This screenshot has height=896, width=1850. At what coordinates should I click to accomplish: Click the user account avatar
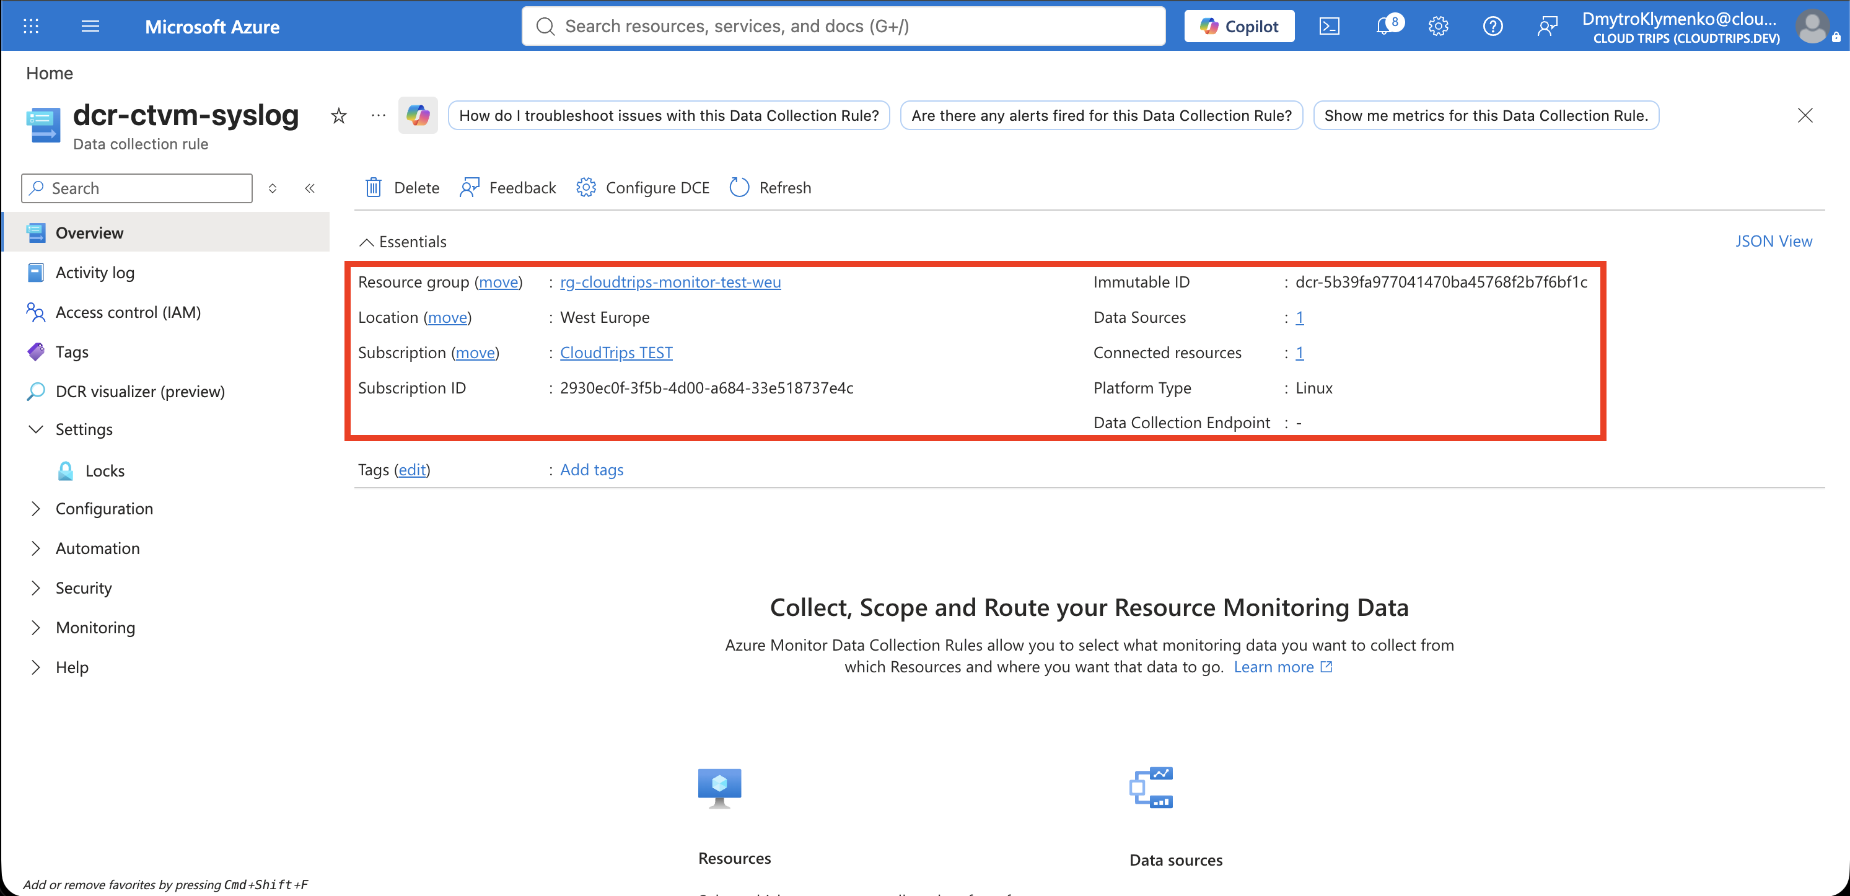coord(1813,27)
